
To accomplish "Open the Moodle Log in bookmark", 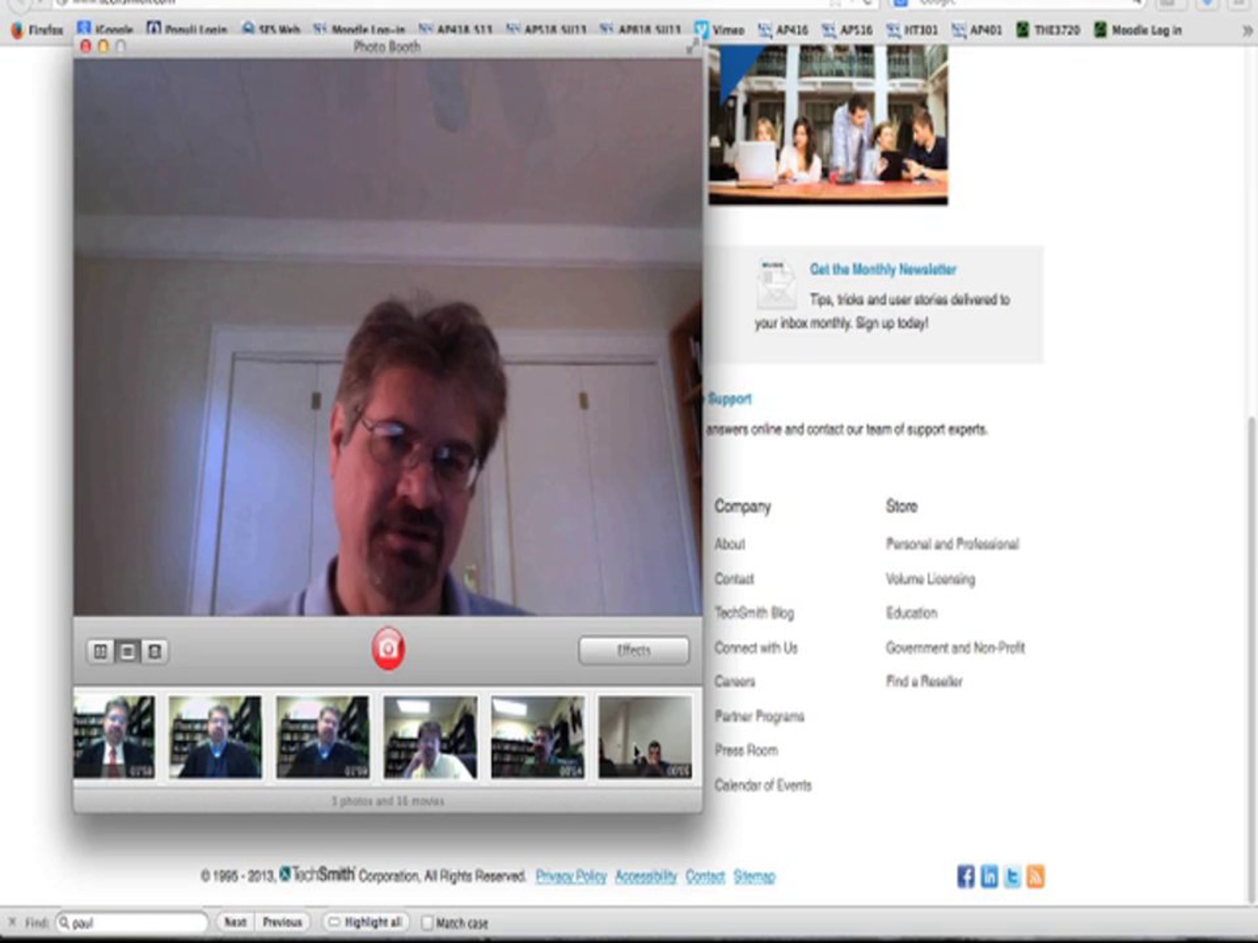I will [x=1138, y=30].
